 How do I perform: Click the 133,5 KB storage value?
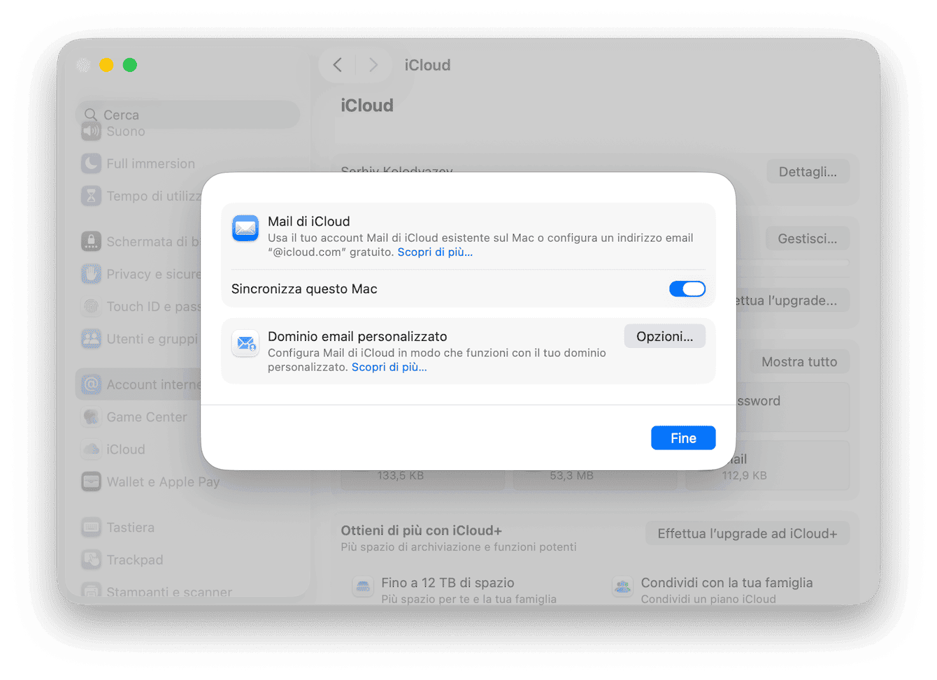pyautogui.click(x=401, y=476)
